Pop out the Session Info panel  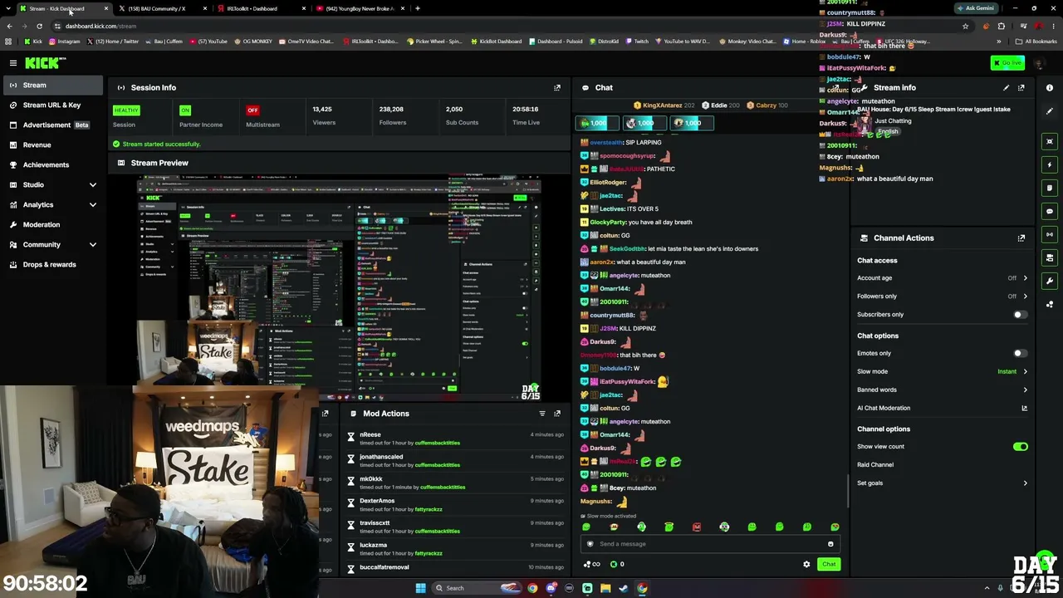click(x=557, y=87)
